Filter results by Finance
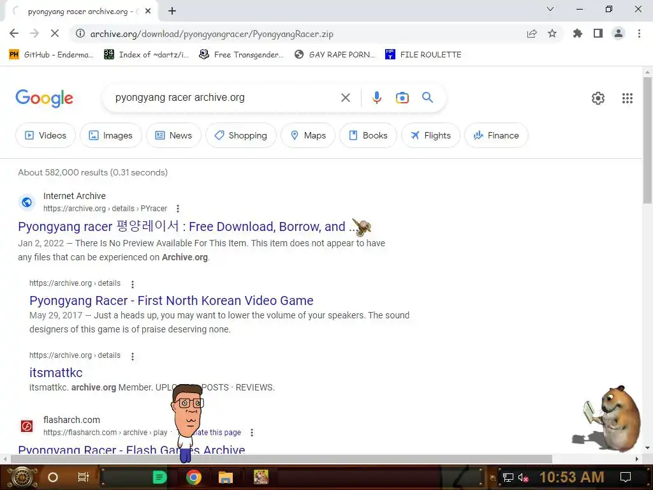Viewport: 653px width, 490px height. pos(496,135)
